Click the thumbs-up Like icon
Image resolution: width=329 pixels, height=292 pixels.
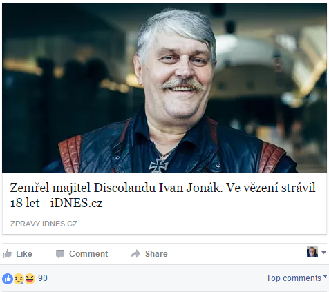(x=7, y=254)
